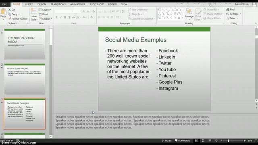Switch to Slide Sorter view icon
Viewport: 258px width, 145px height.
click(203, 141)
